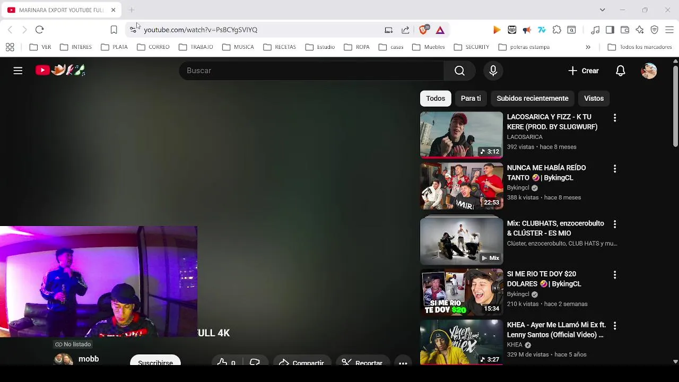Image resolution: width=679 pixels, height=382 pixels.
Task: Click the owl-face extension icon
Action: 512,30
